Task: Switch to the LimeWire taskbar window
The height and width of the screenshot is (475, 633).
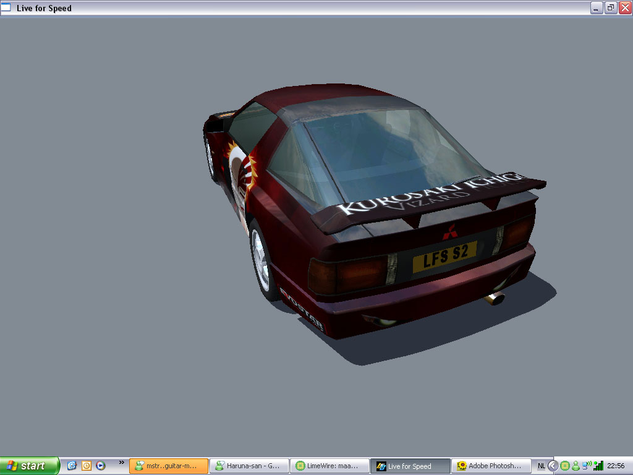Action: point(329,466)
